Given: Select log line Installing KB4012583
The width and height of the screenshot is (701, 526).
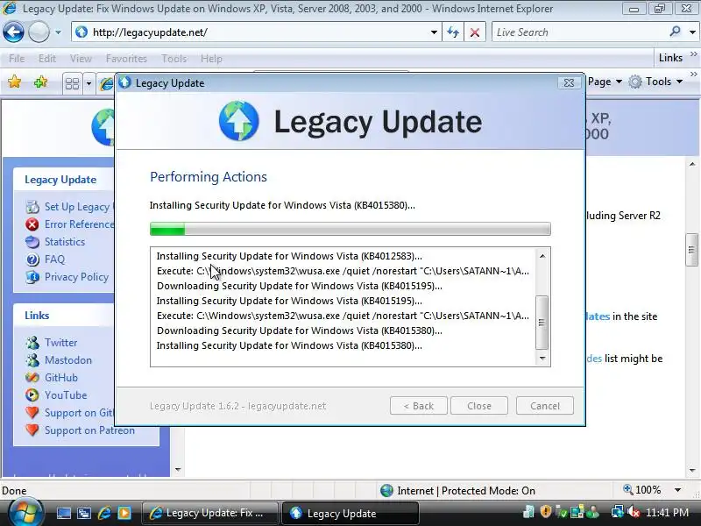Looking at the screenshot, I should 289,256.
